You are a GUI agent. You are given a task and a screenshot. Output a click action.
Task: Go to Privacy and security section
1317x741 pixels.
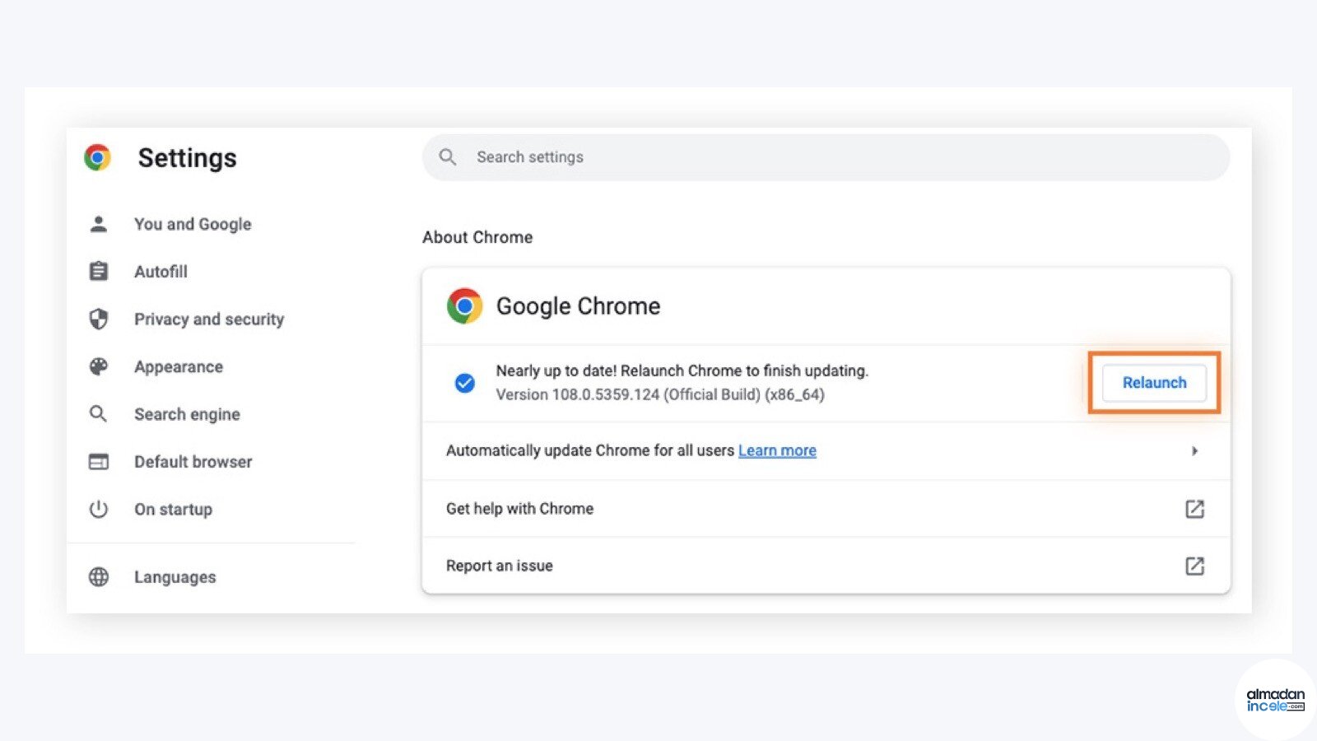pyautogui.click(x=209, y=319)
